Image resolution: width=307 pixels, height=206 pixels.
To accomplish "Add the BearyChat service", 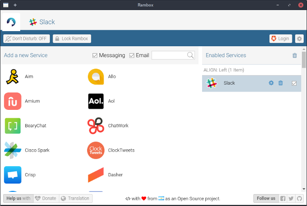I will [13, 126].
